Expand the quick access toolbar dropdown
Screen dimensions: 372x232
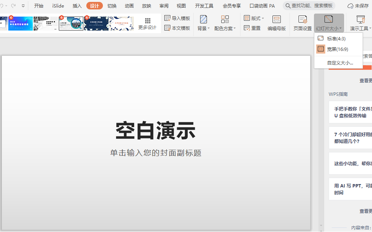click(23, 6)
